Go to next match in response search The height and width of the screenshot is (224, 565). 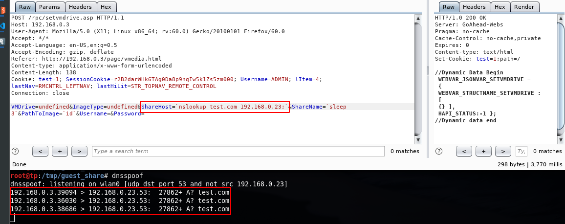(x=503, y=151)
